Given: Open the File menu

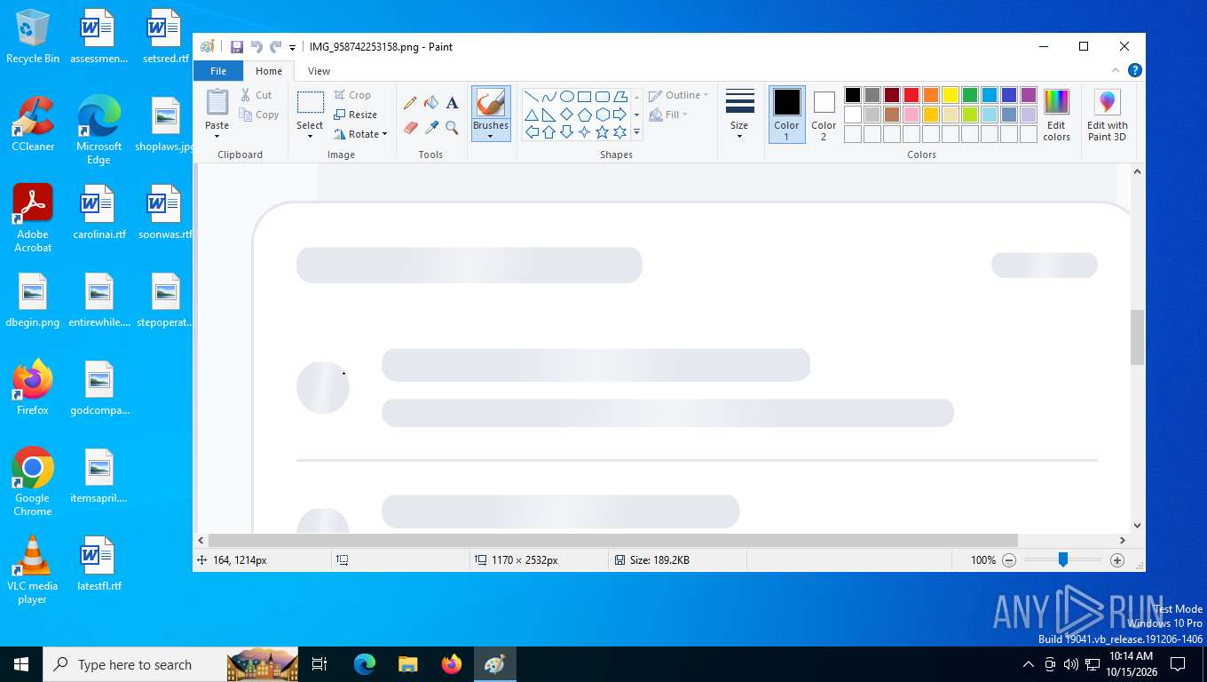Looking at the screenshot, I should click(218, 71).
